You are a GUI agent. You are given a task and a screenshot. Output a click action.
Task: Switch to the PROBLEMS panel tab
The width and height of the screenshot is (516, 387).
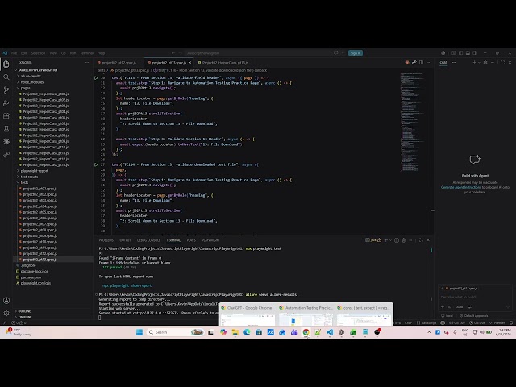click(106, 240)
